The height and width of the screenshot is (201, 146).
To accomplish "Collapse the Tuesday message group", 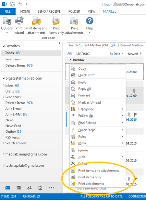I will click(70, 60).
